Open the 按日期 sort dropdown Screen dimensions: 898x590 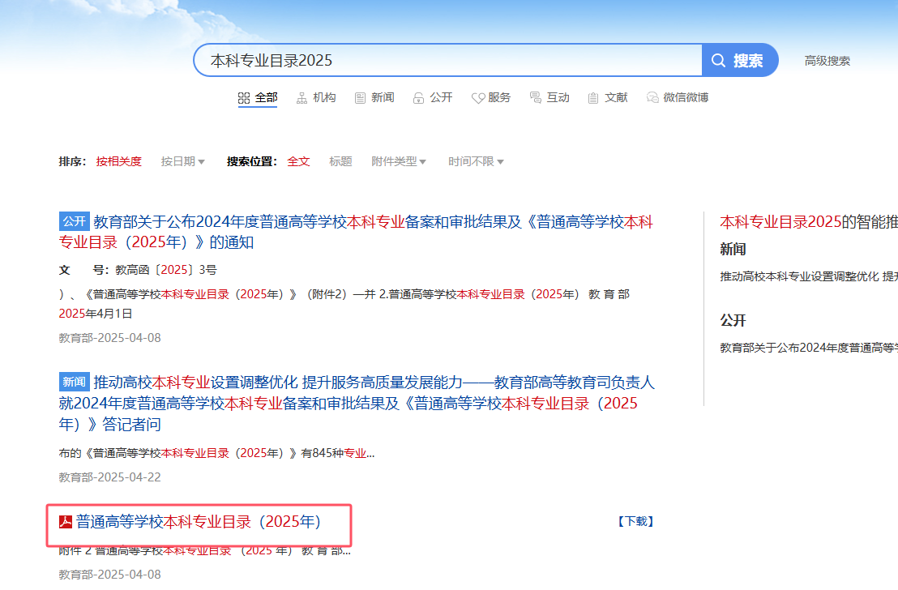pyautogui.click(x=182, y=161)
